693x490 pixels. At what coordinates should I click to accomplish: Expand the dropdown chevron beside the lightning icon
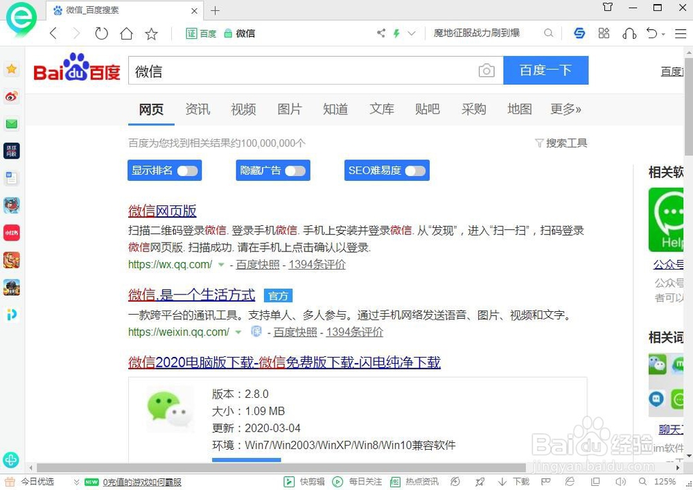(412, 33)
